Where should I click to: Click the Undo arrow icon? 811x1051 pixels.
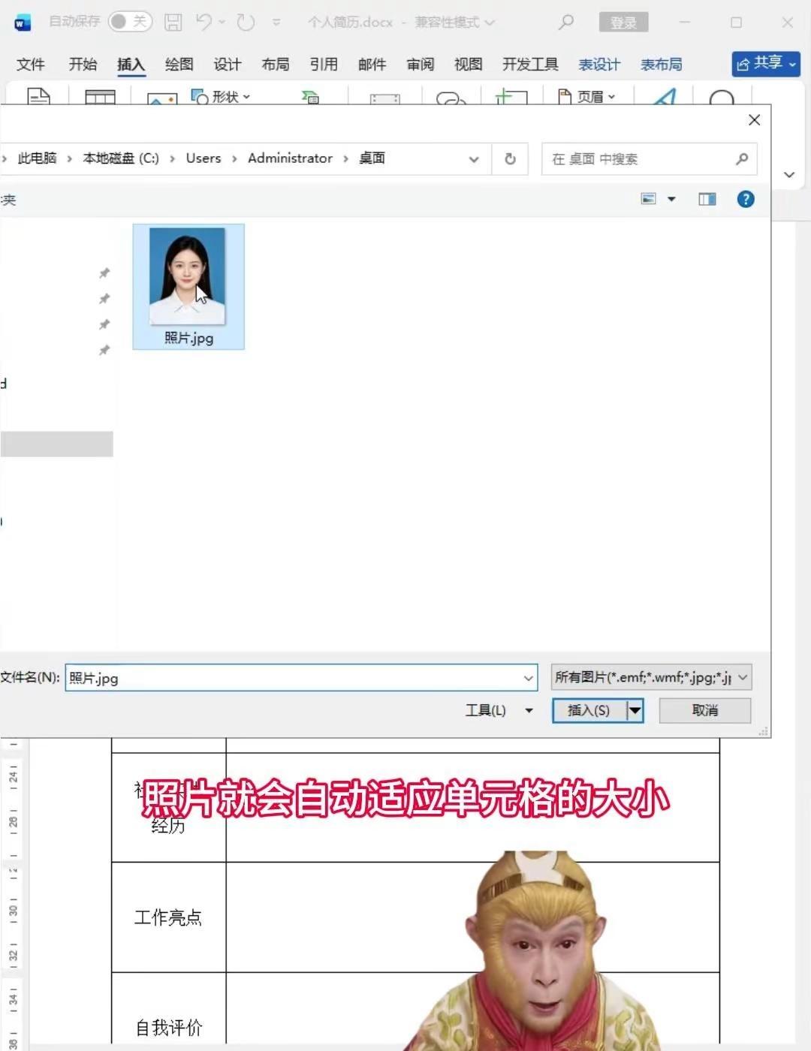pyautogui.click(x=204, y=22)
